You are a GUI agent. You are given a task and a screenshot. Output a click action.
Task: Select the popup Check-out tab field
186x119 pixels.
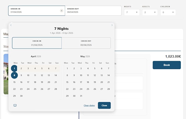(86, 43)
